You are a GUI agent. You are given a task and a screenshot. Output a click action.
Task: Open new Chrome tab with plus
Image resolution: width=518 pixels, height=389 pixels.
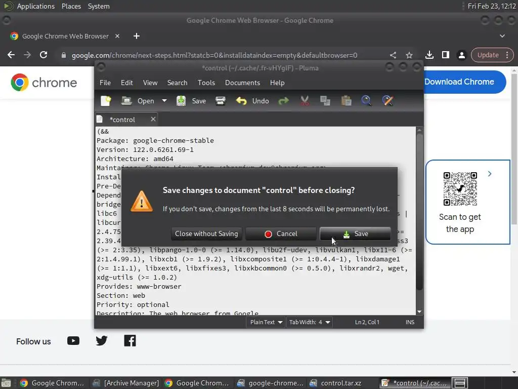[137, 36]
